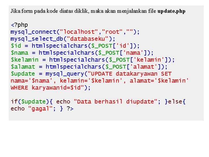This screenshot has width=209, height=157.
Task: Click the line assigning $nama variable
Action: click(x=82, y=53)
